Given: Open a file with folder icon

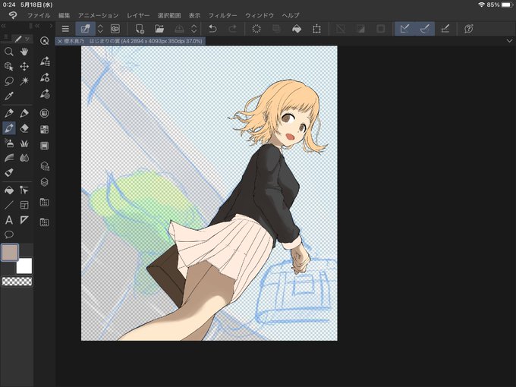Looking at the screenshot, I should tap(159, 29).
